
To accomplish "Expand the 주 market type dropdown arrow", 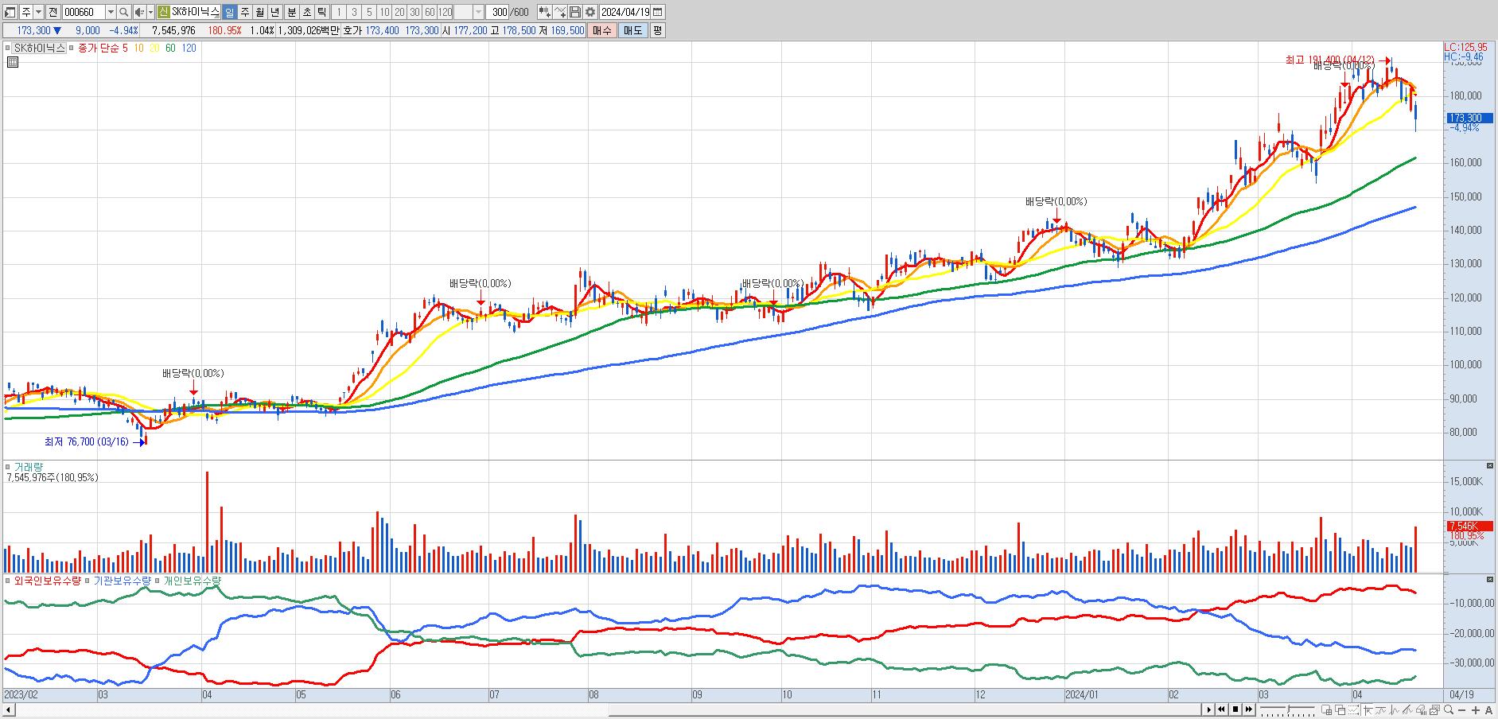I will coord(38,12).
